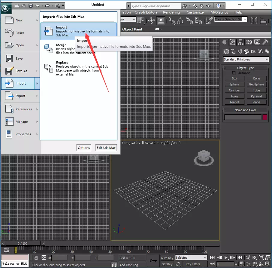The height and width of the screenshot is (268, 272).
Task: Click the object color swatch
Action: point(265,117)
